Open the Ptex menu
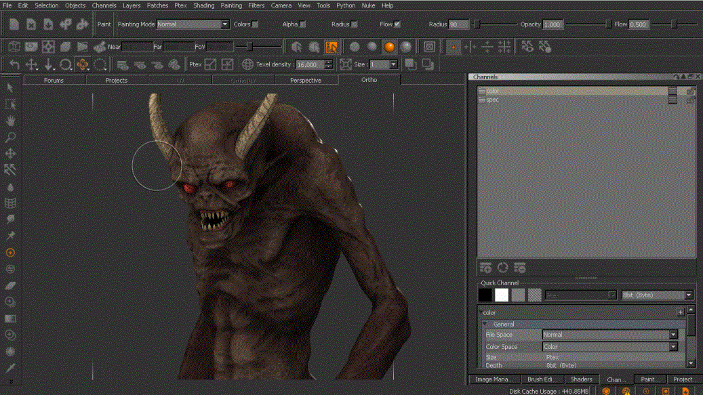The width and height of the screenshot is (703, 395). click(x=181, y=5)
